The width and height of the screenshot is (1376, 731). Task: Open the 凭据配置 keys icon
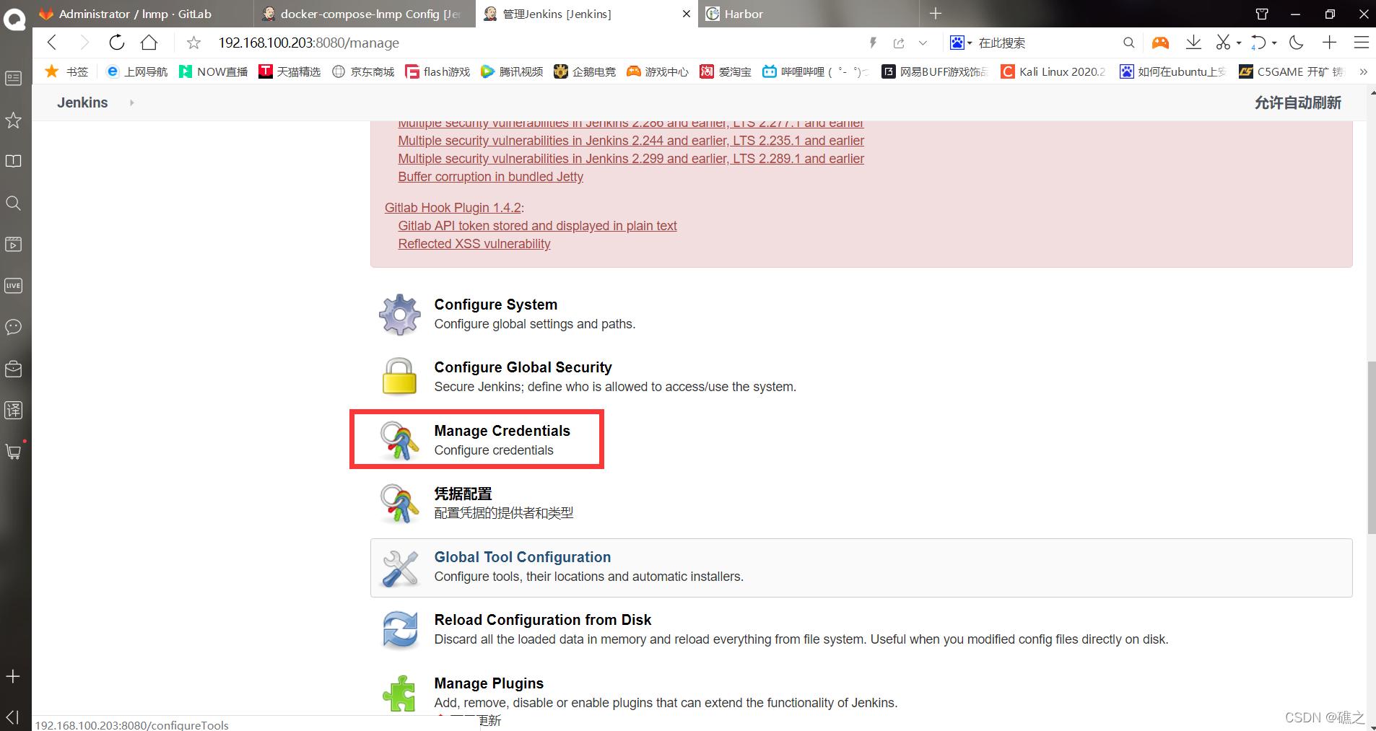pyautogui.click(x=399, y=503)
